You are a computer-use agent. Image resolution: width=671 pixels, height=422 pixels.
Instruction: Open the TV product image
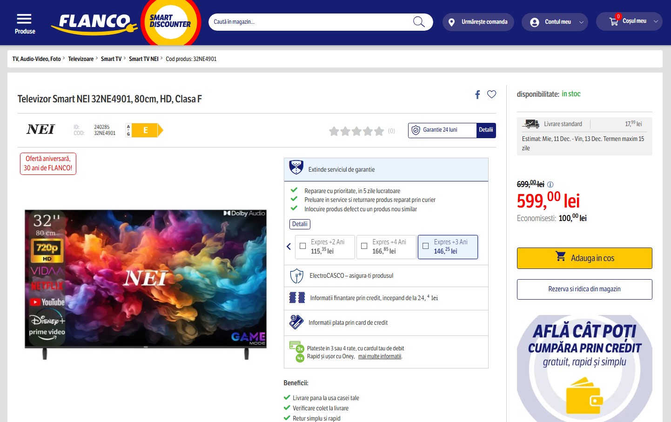coord(146,284)
